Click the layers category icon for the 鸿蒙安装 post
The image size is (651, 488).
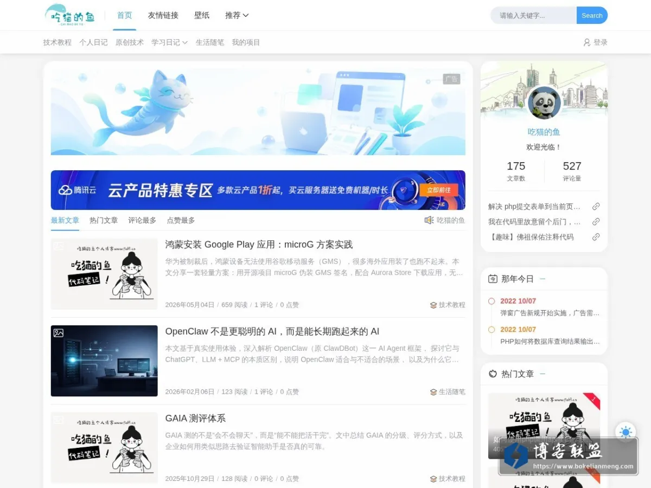(433, 305)
